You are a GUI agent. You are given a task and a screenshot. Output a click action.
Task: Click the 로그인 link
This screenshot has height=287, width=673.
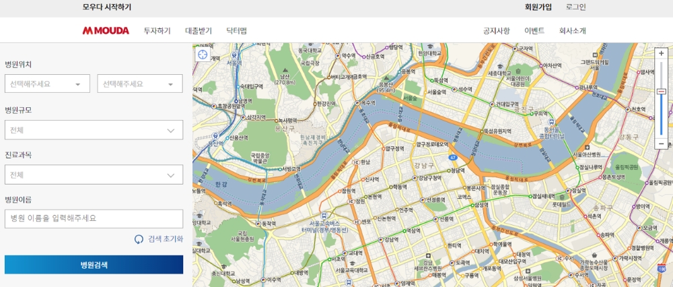click(x=576, y=7)
